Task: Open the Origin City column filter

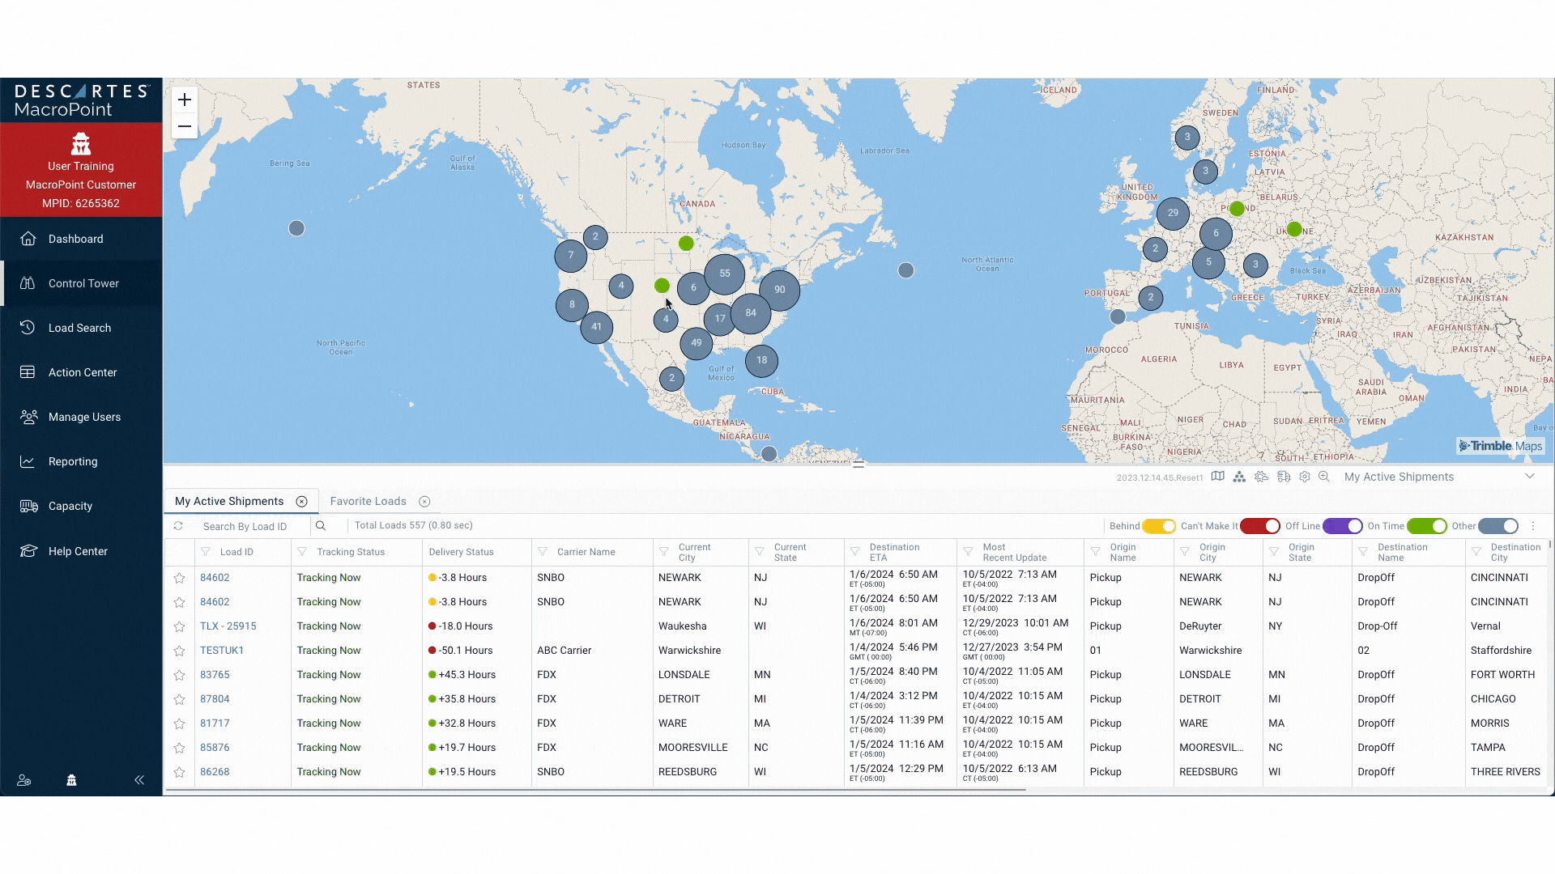Action: (1184, 552)
